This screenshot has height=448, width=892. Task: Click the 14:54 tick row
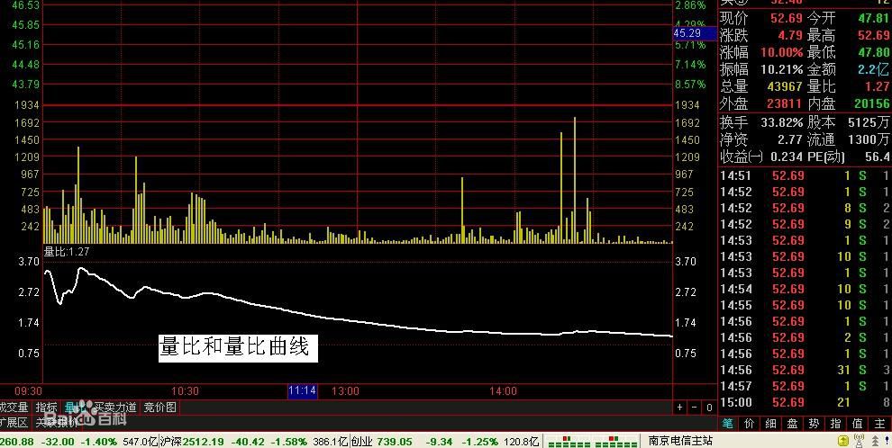pos(805,289)
